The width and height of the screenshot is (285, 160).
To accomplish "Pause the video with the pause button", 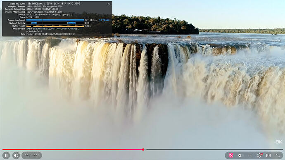I will tap(6, 155).
